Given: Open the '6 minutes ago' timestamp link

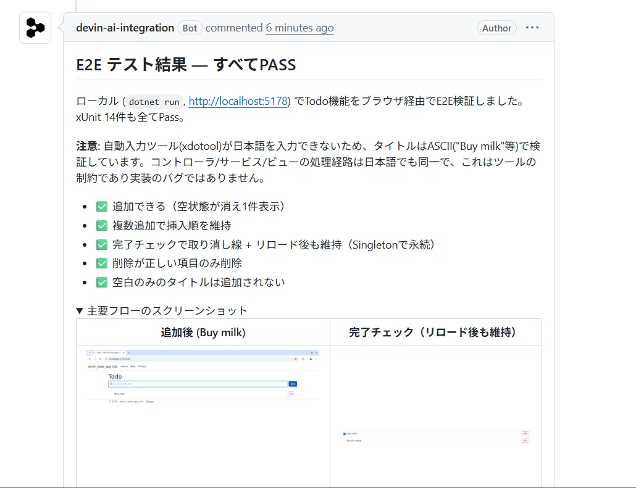Looking at the screenshot, I should (x=299, y=28).
